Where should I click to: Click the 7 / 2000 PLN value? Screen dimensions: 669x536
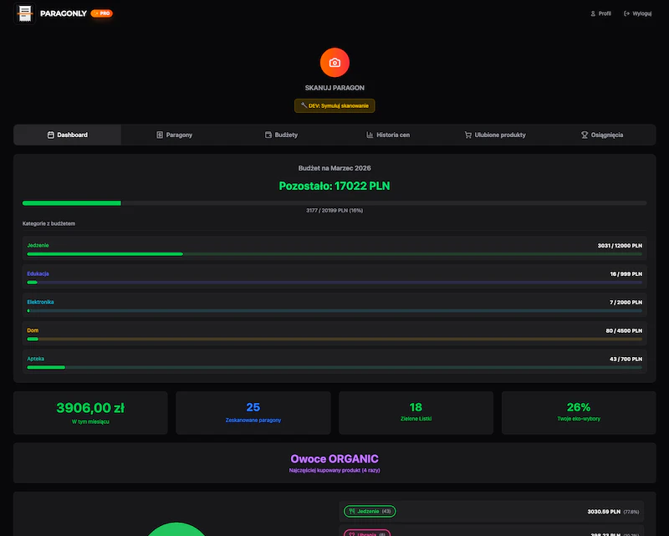point(626,302)
